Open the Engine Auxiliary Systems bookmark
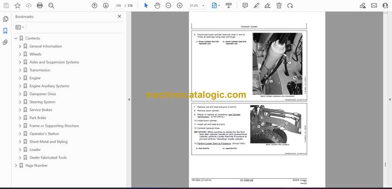Viewport: 392px width, 189px height. point(49,86)
